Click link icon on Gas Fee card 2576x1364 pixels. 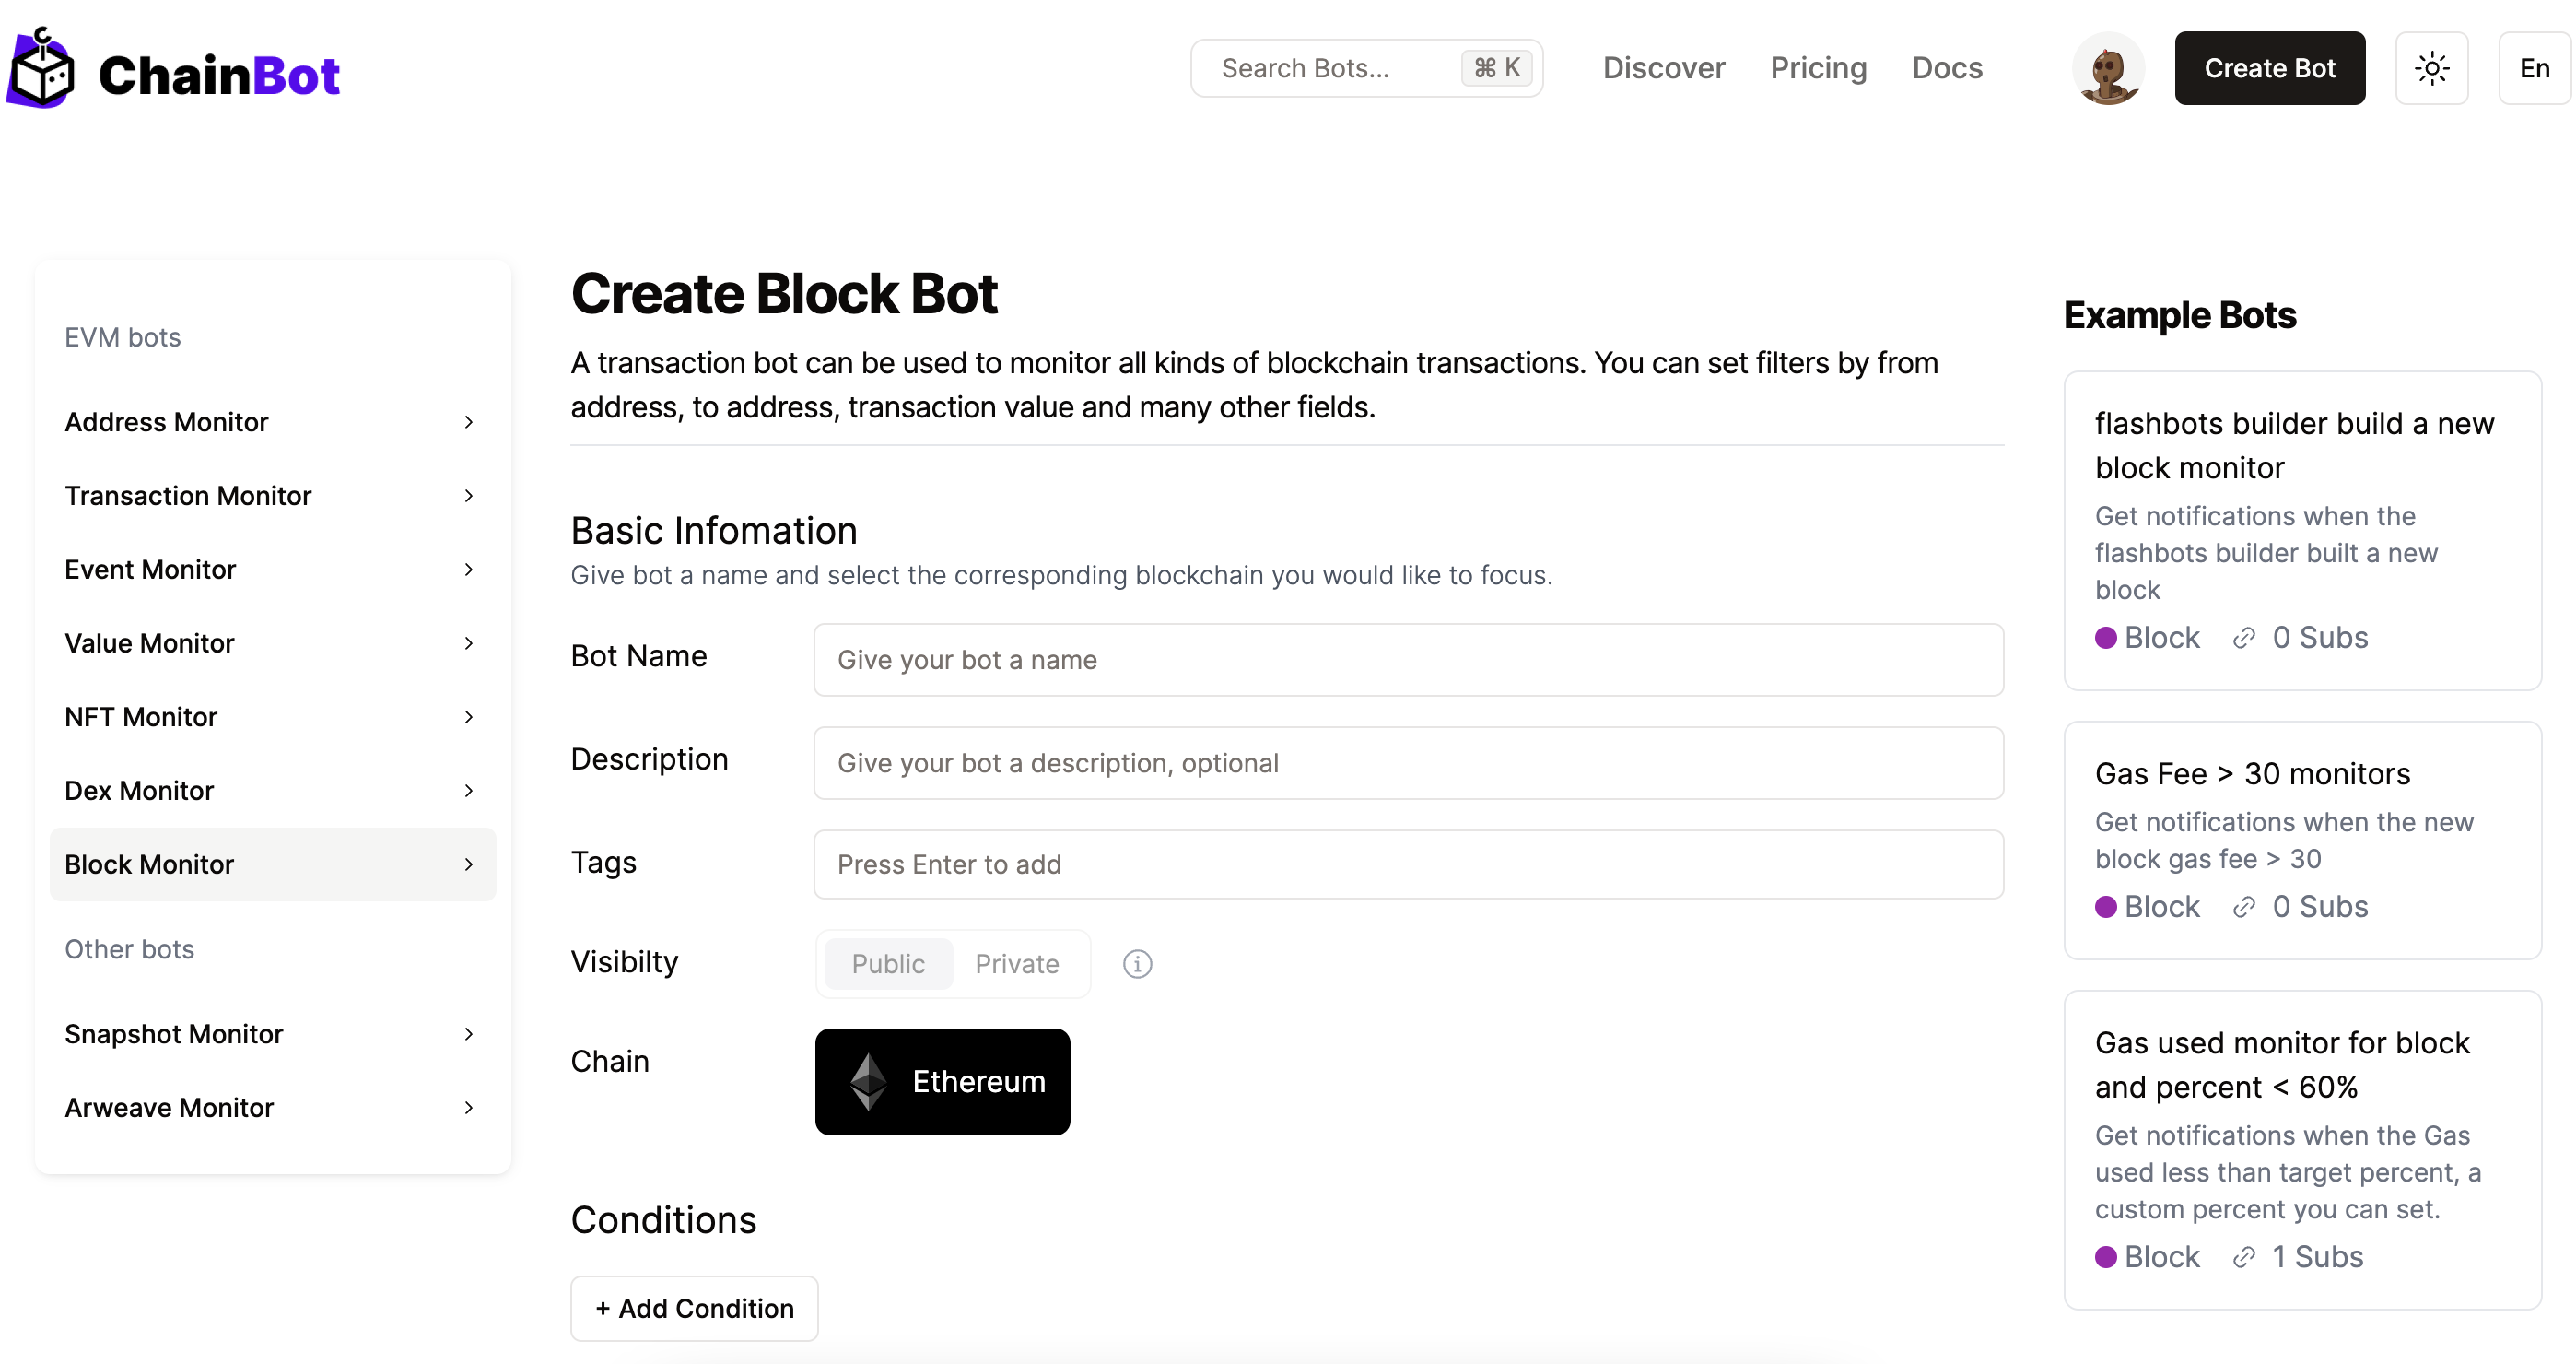pos(2243,907)
